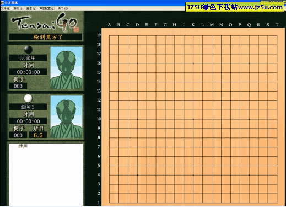Select the black player's portrait
This screenshot has height=207, width=286.
(x=66, y=68)
